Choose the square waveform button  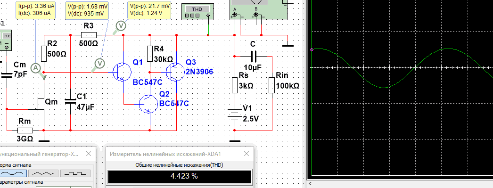coord(75,173)
